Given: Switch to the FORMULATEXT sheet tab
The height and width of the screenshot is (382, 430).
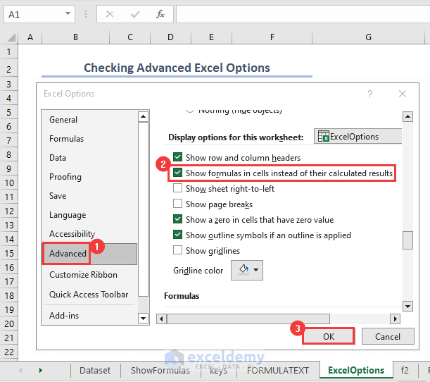Looking at the screenshot, I should [x=278, y=371].
